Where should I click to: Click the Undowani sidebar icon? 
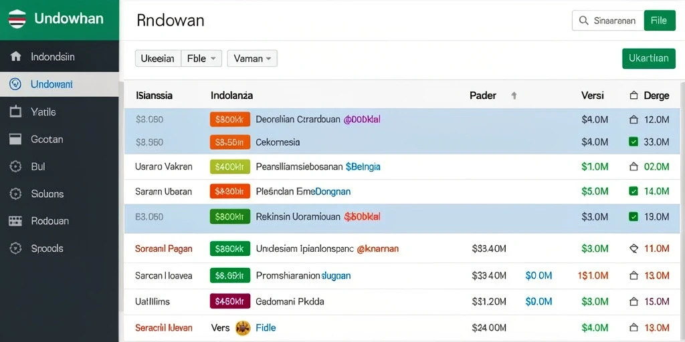(15, 83)
